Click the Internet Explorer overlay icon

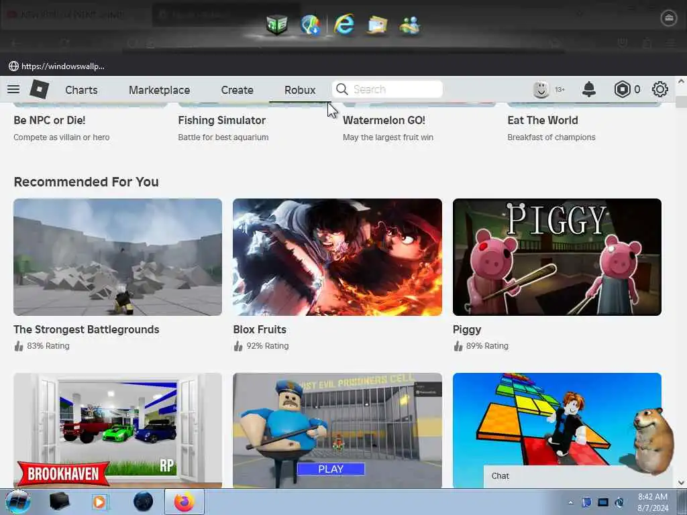(x=343, y=24)
